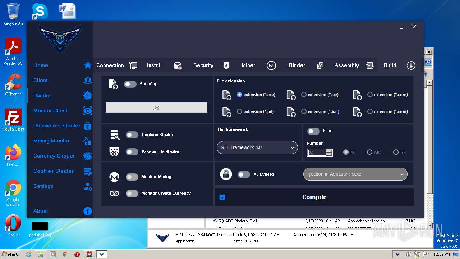
Task: Click the Security shield icon
Action: [x=226, y=65]
